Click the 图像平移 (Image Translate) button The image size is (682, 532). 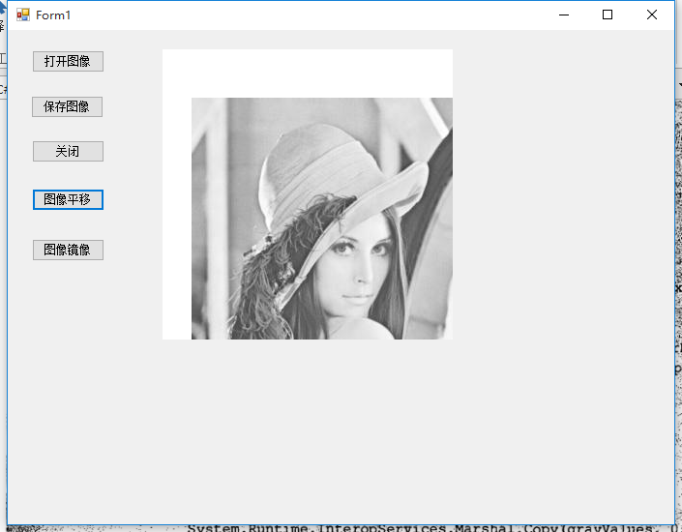[68, 199]
